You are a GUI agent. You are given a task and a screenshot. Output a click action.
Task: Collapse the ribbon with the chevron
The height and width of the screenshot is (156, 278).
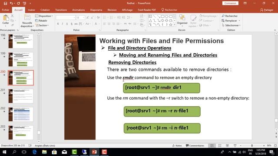pos(275,30)
